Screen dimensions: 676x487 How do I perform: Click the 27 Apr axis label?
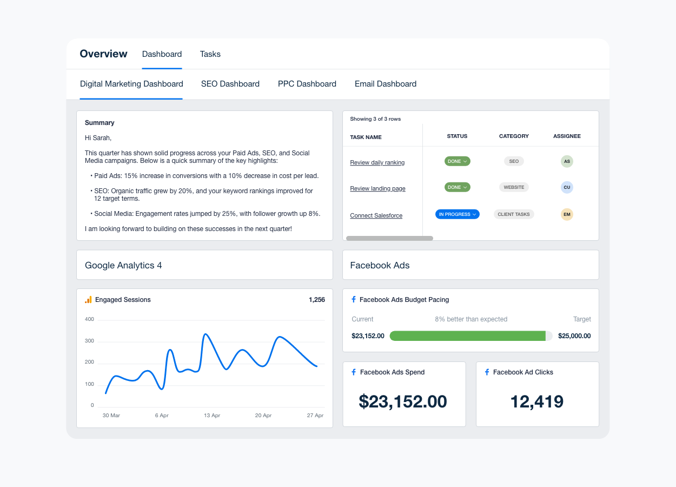315,416
